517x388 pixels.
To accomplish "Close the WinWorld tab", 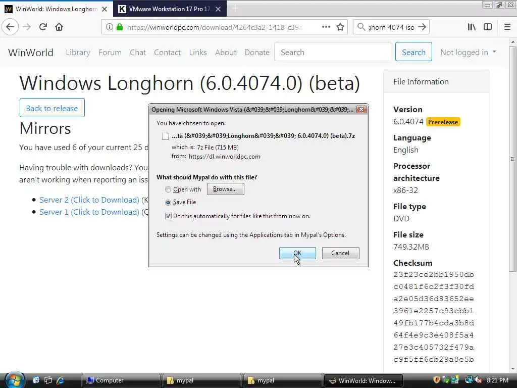I will point(105,9).
